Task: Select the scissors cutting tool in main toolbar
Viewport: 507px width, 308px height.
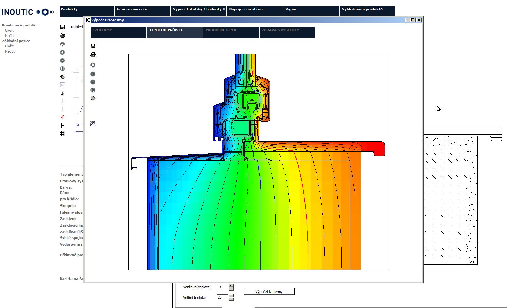Action: 62,93
